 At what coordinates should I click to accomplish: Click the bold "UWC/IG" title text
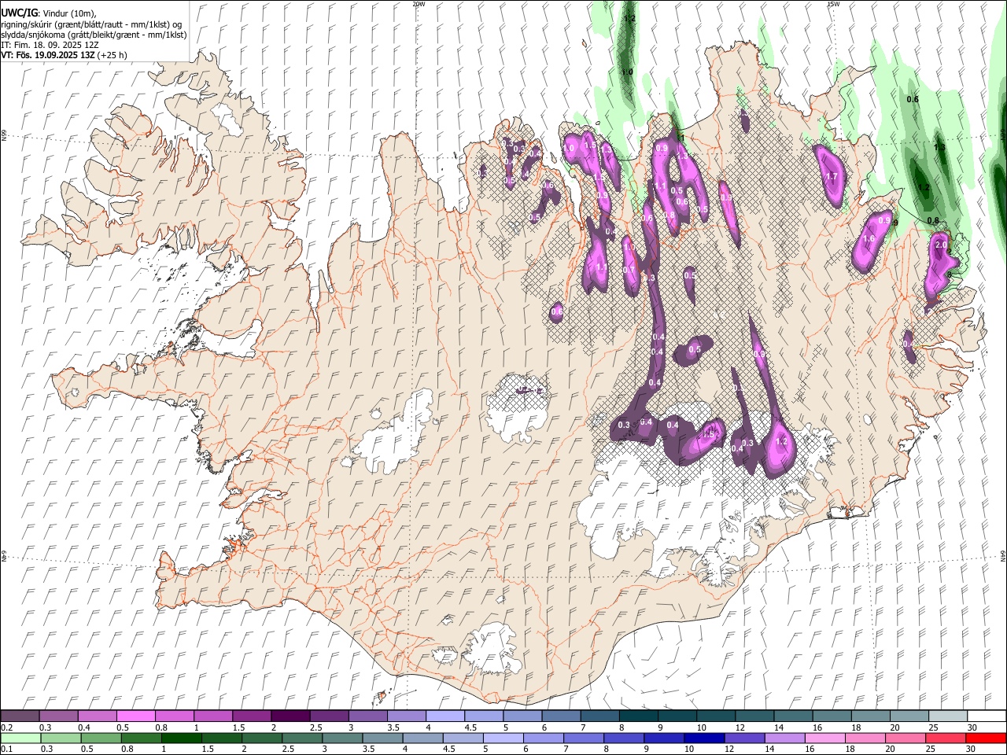[x=19, y=13]
